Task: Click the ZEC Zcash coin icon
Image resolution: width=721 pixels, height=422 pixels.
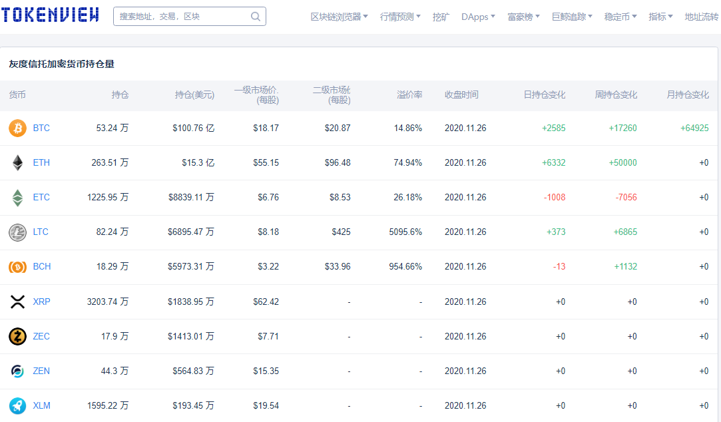Action: coord(17,337)
